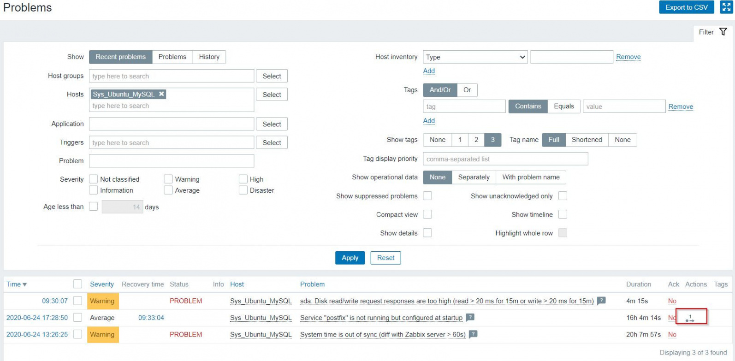Set tag operator to Equals
Screen dimensions: 735x361
click(x=564, y=107)
